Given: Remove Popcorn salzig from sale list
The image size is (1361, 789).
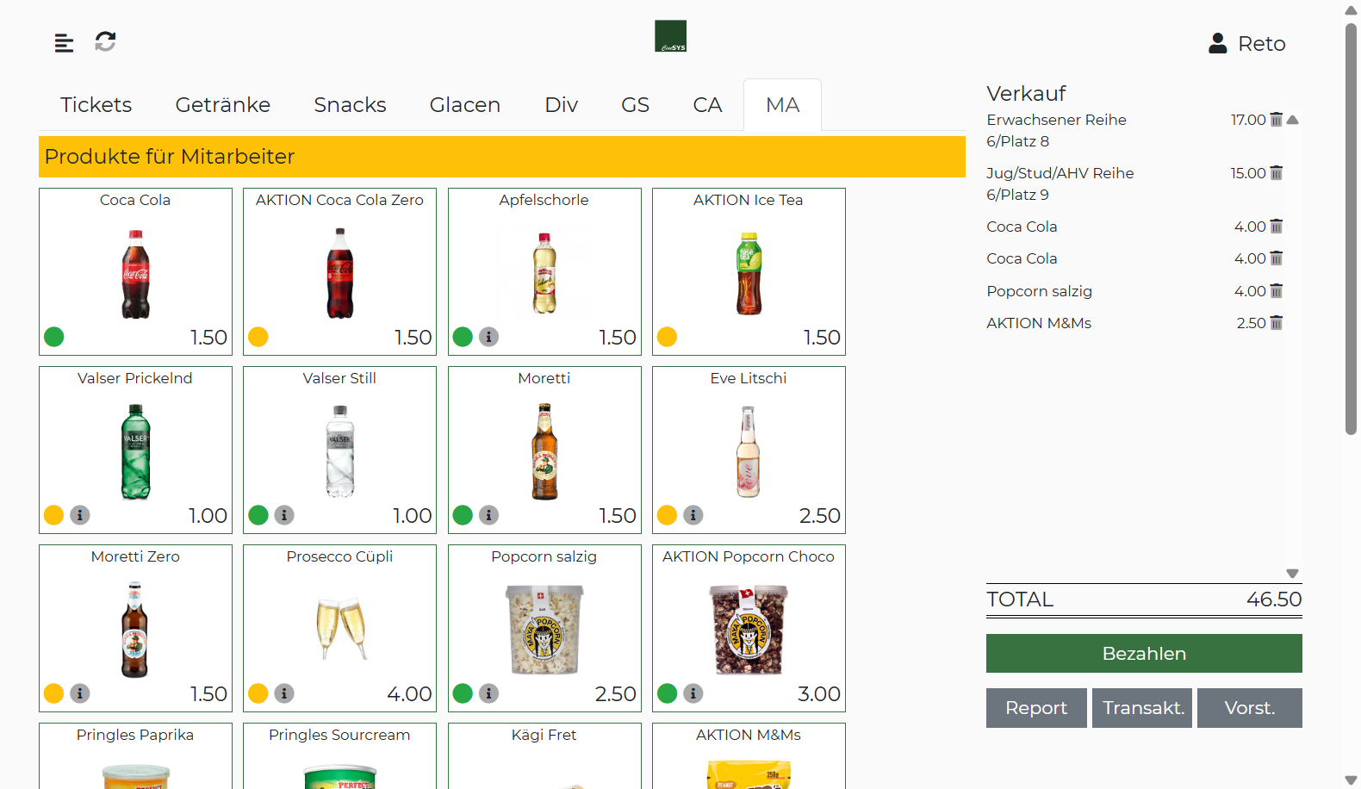Looking at the screenshot, I should tap(1277, 291).
